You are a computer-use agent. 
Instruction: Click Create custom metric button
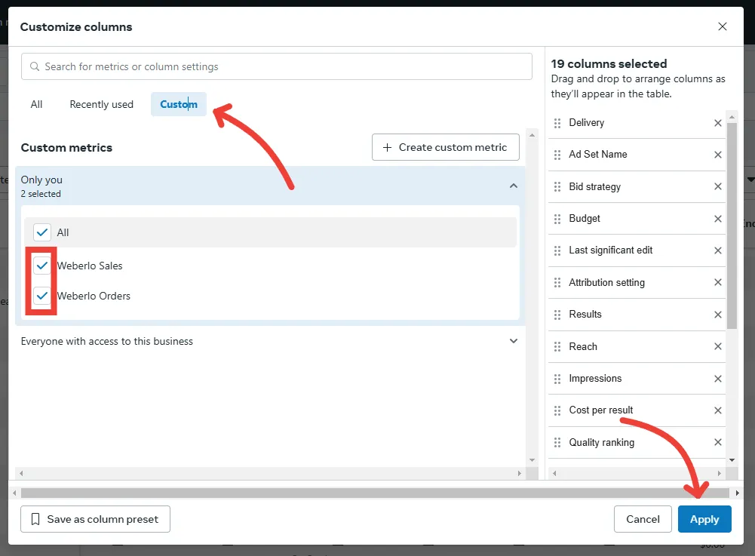pos(446,147)
